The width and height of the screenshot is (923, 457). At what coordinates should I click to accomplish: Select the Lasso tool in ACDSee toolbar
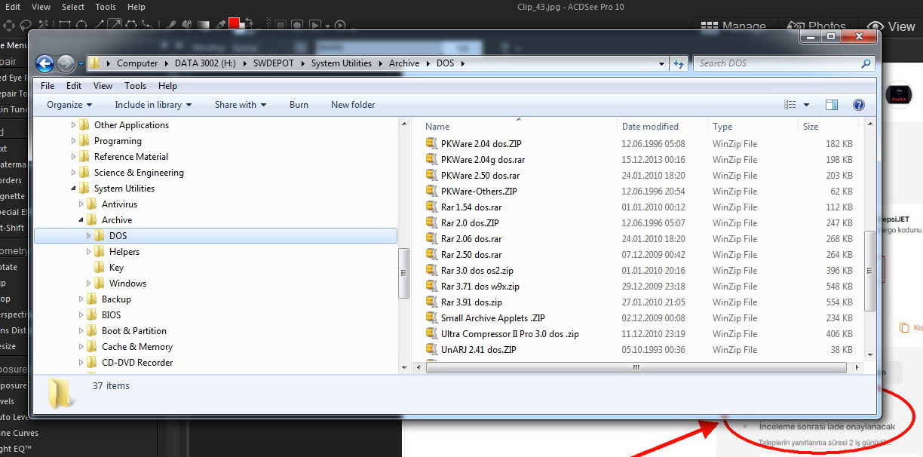(x=25, y=26)
